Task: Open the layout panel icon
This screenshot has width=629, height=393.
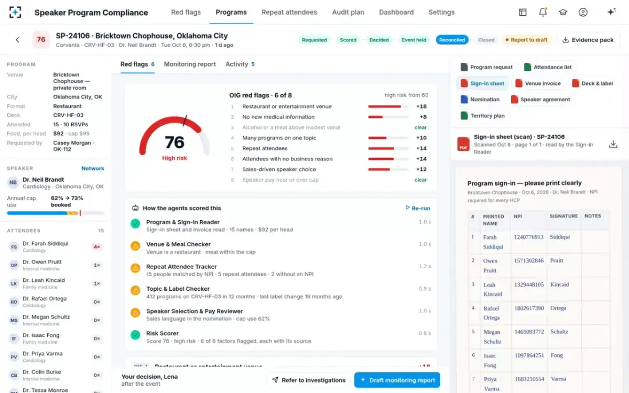Action: click(x=523, y=12)
